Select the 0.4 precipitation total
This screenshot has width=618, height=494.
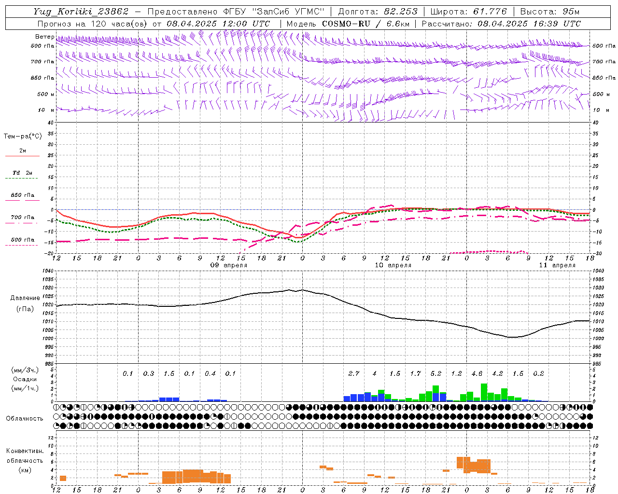210,373
